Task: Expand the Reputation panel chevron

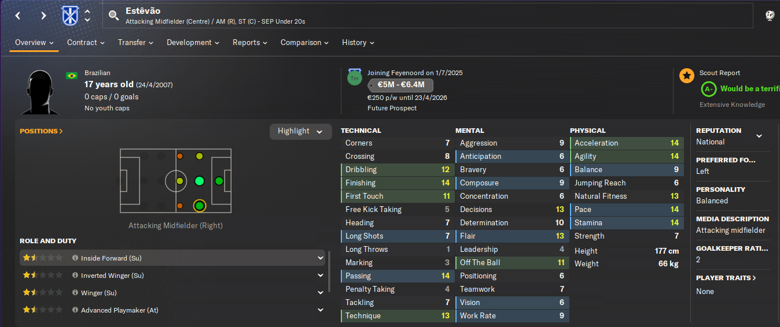Action: click(x=759, y=136)
